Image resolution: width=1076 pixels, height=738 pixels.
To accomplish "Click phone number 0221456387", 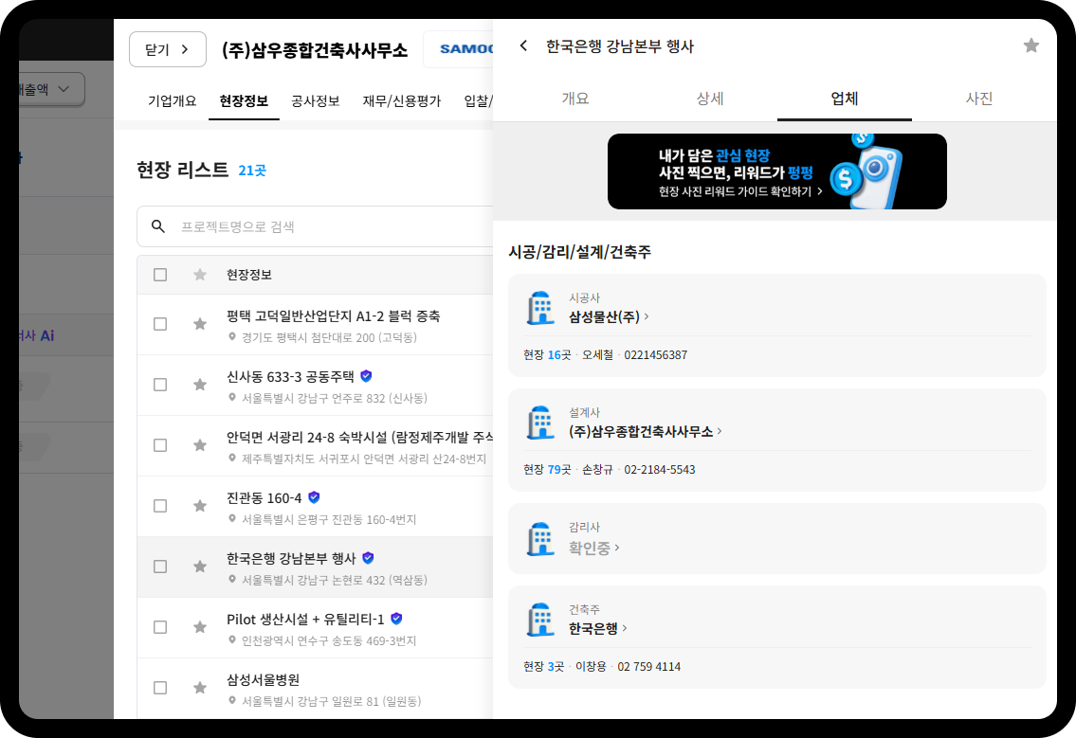I will (655, 355).
